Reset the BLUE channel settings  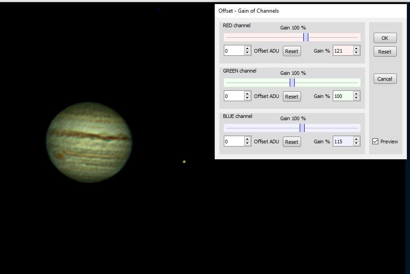pyautogui.click(x=291, y=142)
